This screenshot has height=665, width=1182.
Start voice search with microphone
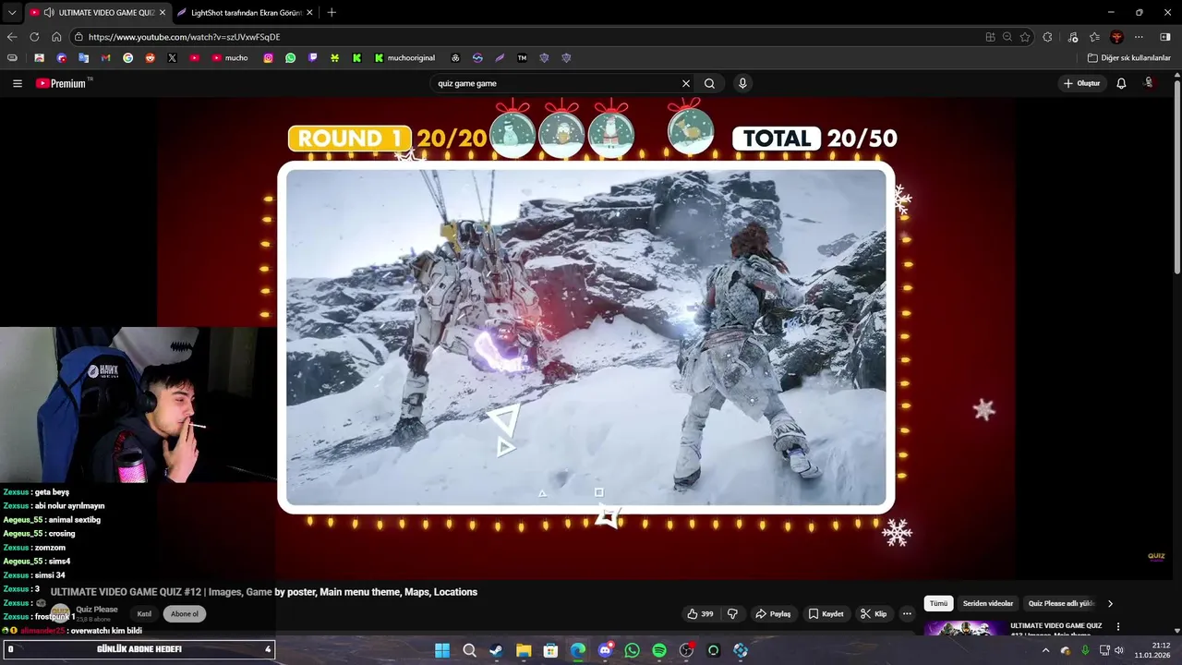[742, 83]
